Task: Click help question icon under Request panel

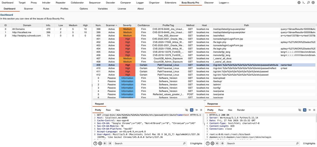Action: pyautogui.click(x=95, y=143)
